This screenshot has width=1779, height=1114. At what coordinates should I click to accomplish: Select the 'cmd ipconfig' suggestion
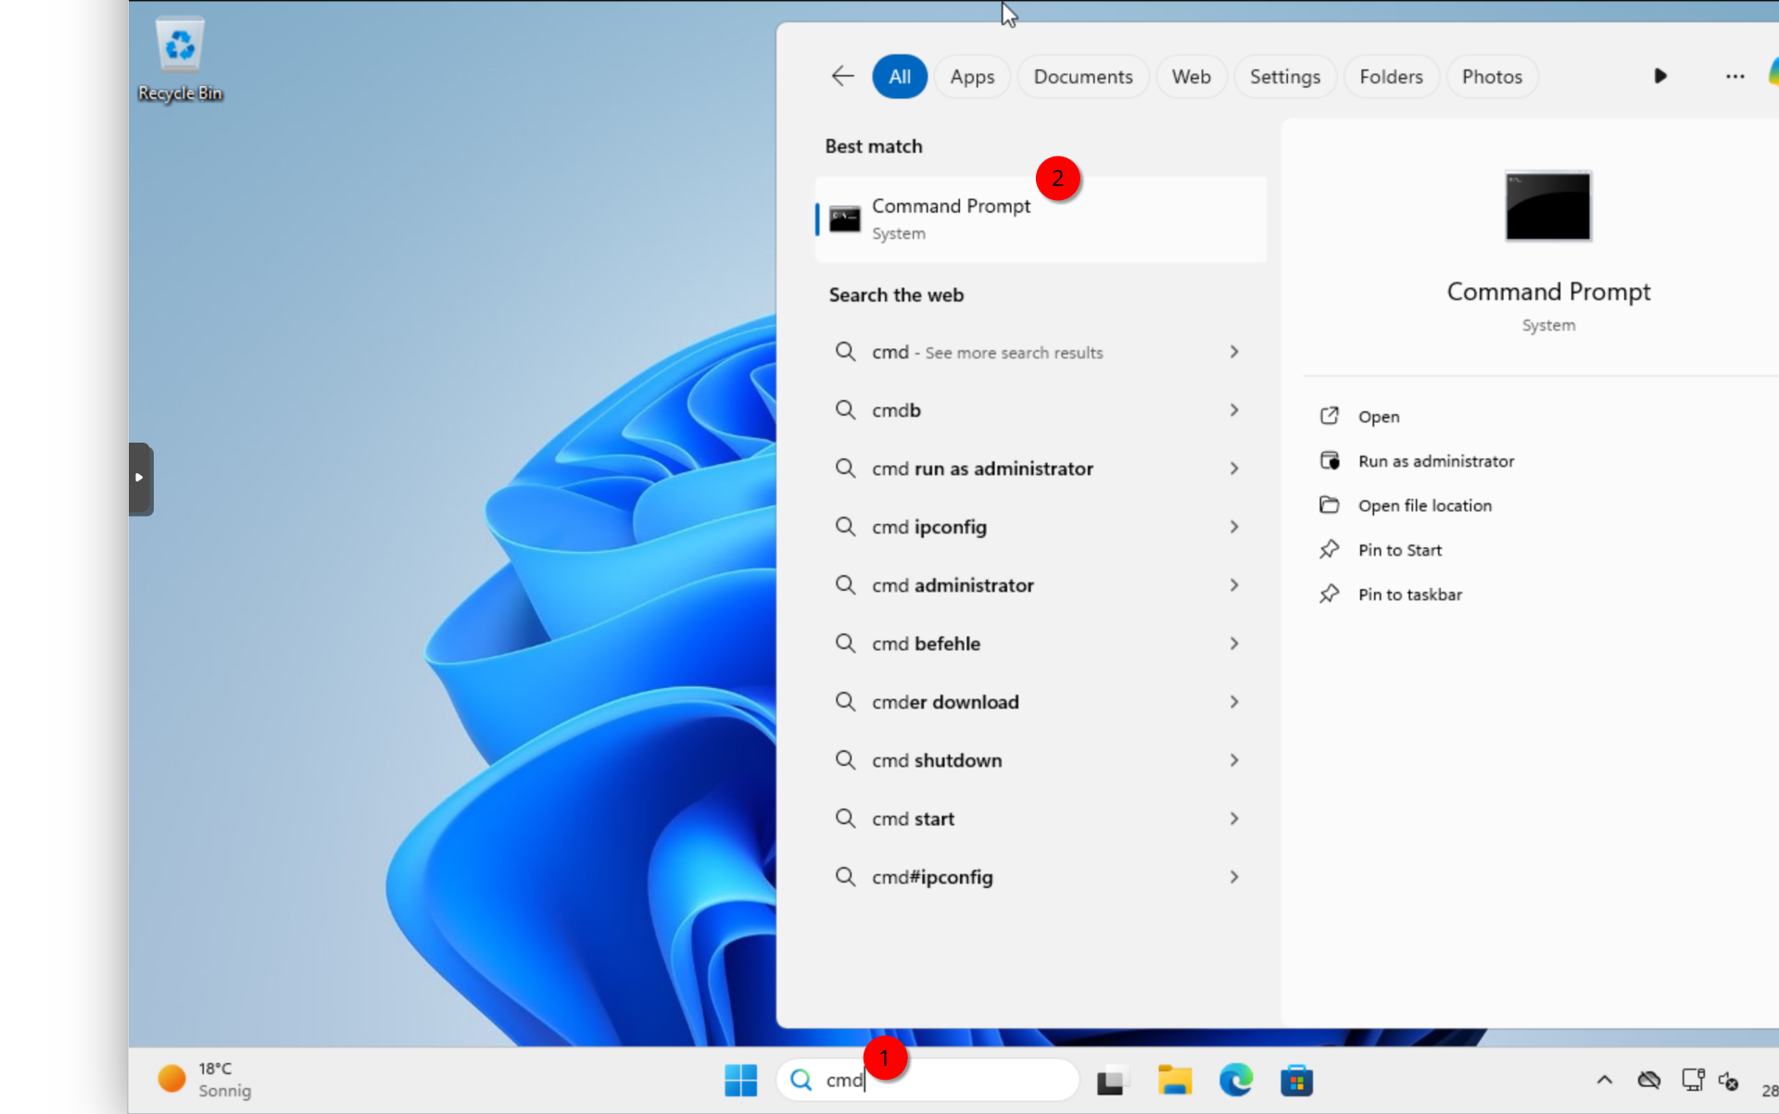coord(1041,527)
